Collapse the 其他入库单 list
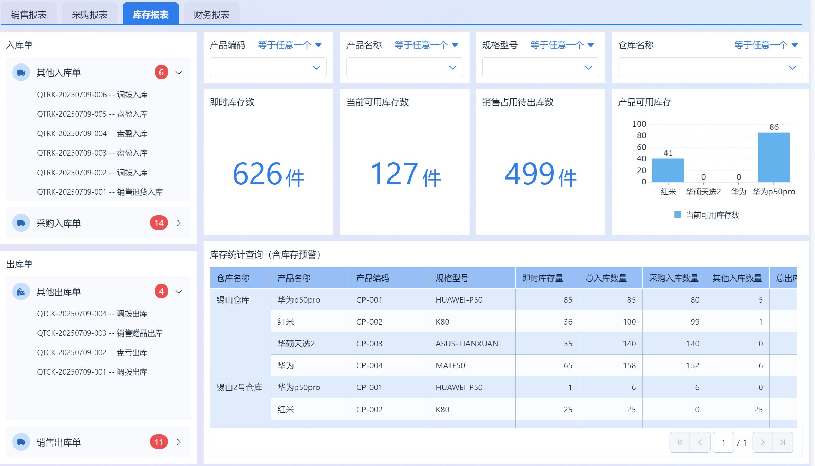The width and height of the screenshot is (815, 466). coord(179,73)
